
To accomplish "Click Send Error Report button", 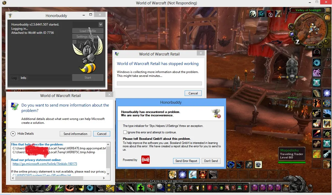I will tap(186, 161).
